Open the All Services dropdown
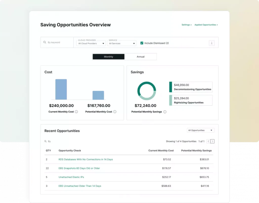 pyautogui.click(x=122, y=43)
